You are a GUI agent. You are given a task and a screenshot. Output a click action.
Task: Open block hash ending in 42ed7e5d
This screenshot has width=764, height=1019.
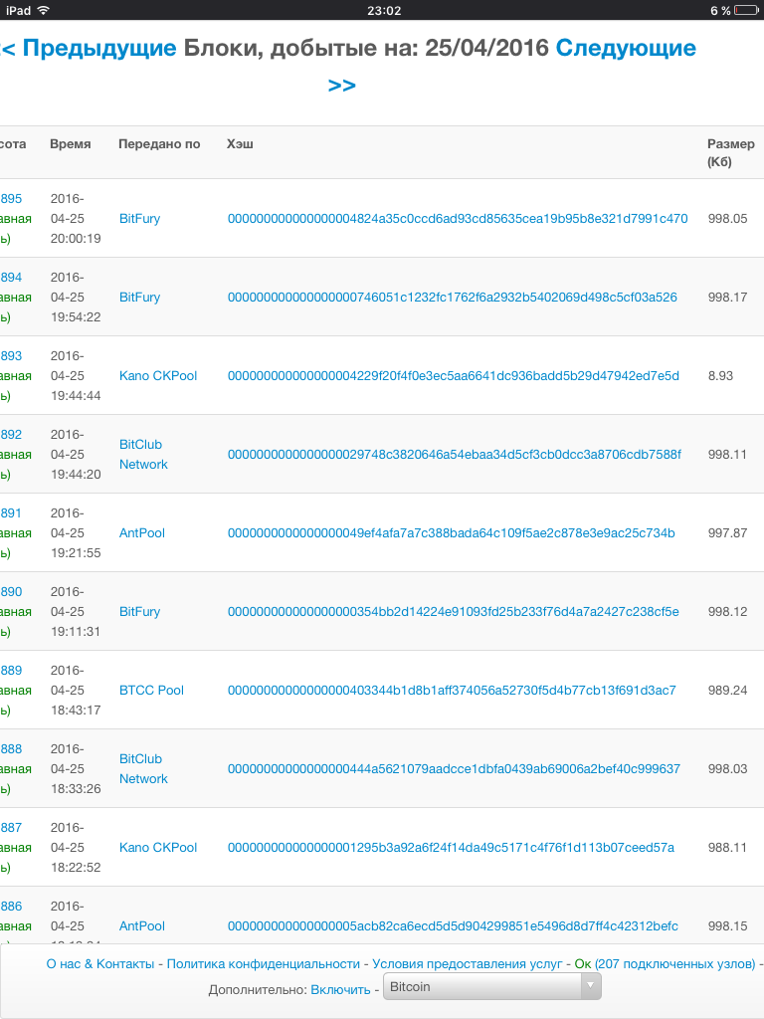coord(453,376)
